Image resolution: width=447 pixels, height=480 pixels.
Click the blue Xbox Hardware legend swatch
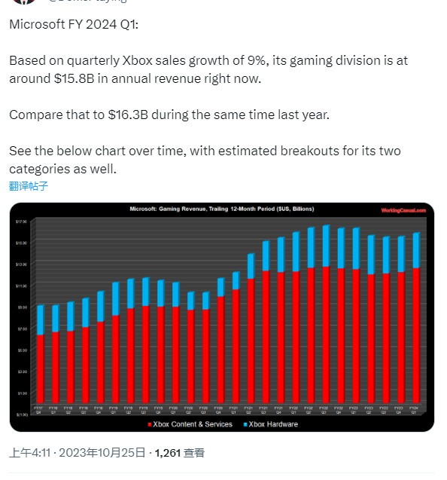click(x=245, y=424)
